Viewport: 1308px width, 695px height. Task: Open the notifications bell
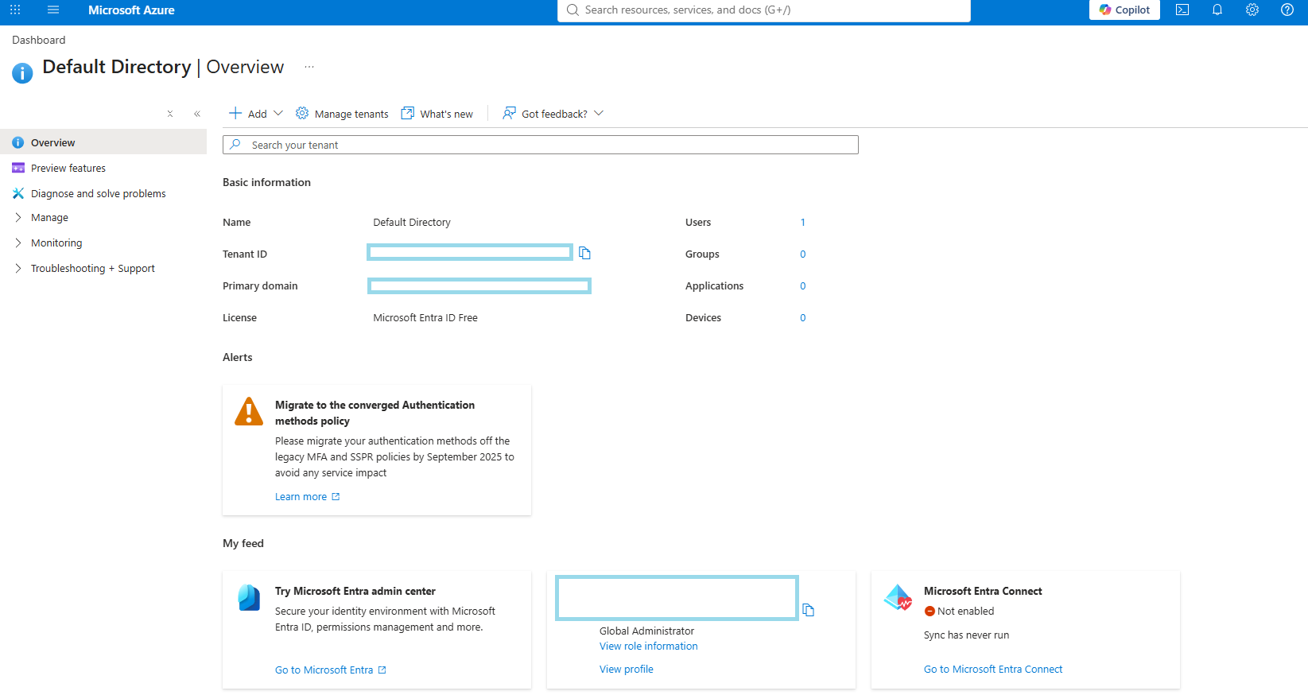1217,10
